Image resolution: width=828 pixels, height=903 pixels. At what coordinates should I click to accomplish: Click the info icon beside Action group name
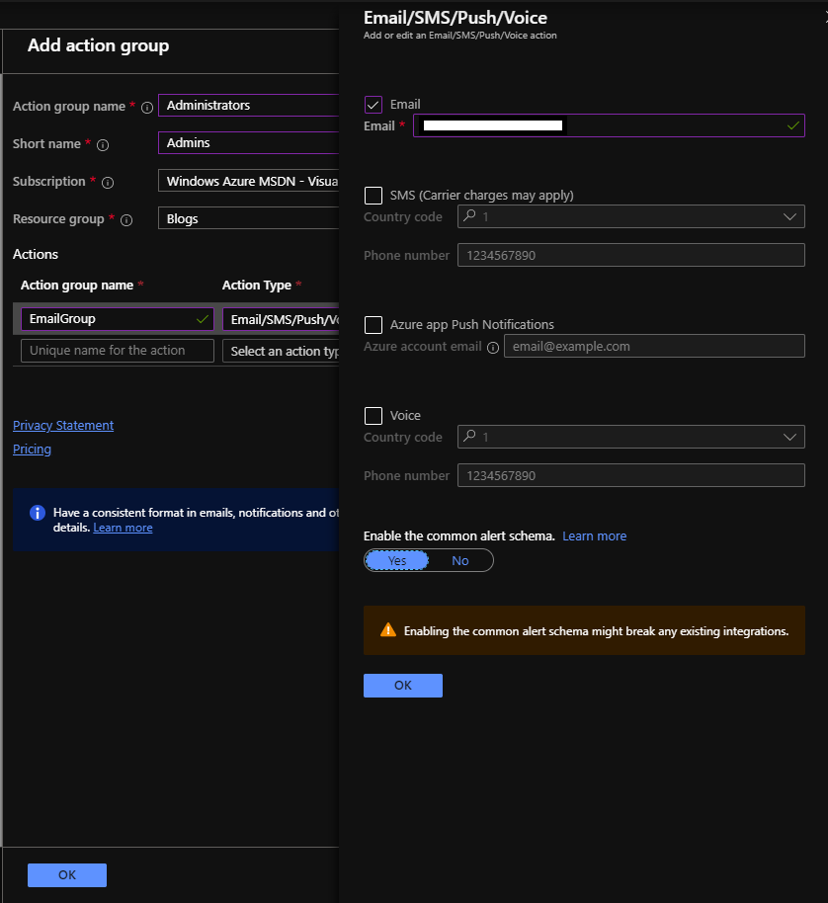[147, 107]
